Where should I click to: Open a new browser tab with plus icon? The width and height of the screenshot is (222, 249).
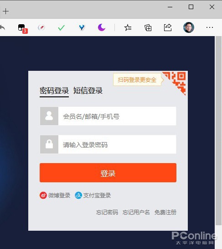coord(6,11)
